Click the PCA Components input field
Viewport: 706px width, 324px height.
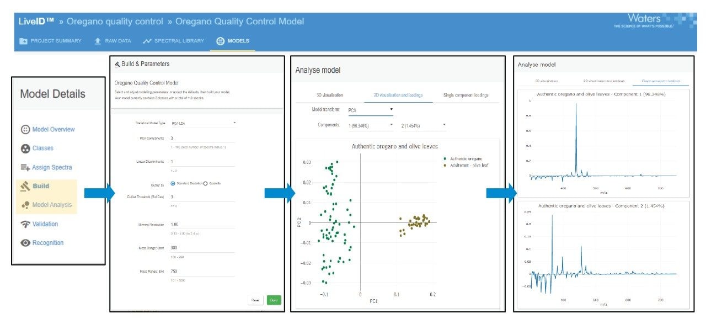click(202, 139)
